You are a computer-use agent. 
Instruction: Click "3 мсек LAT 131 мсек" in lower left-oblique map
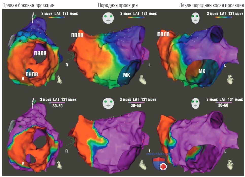[x=225, y=99]
